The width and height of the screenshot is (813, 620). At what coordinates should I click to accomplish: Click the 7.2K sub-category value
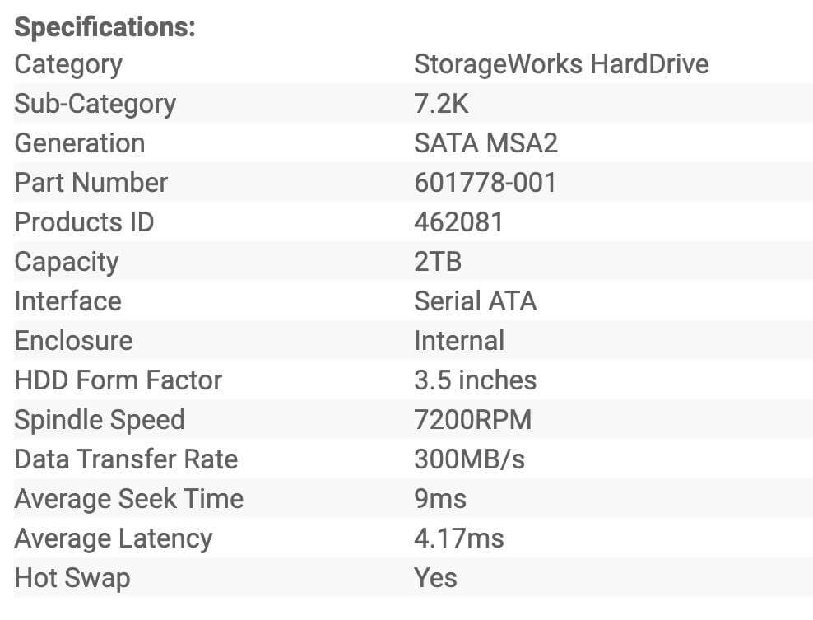(442, 104)
